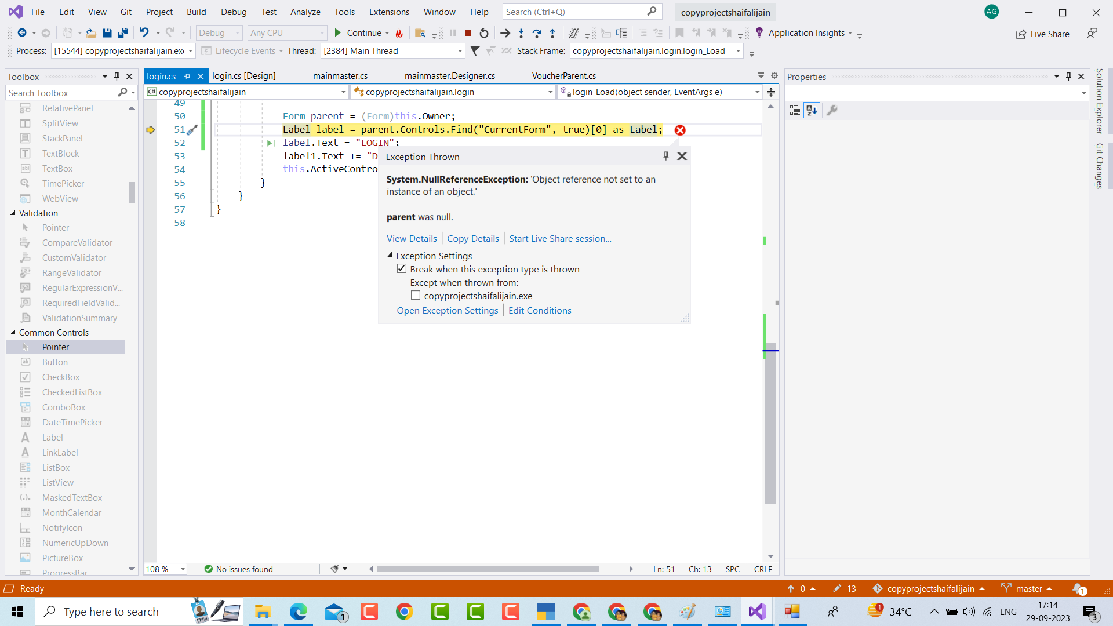Click the thread filter funnel icon
The height and width of the screenshot is (626, 1113).
click(475, 51)
